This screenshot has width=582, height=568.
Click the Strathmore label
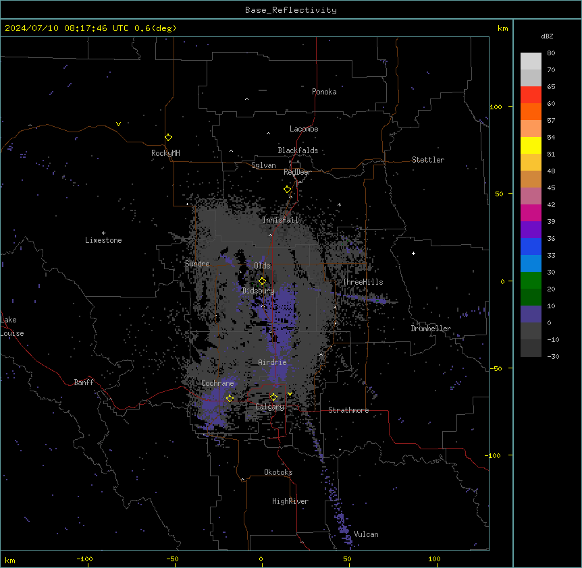[x=348, y=410]
